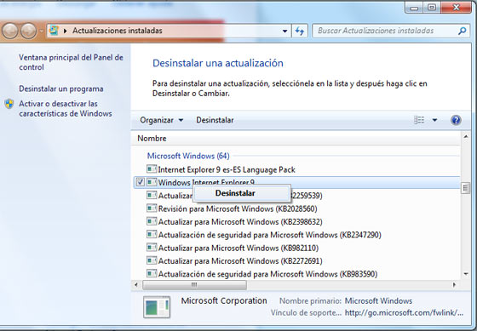Click the vertical scrollbar down arrow
Viewport: 477px width, 331px height.
(466, 274)
